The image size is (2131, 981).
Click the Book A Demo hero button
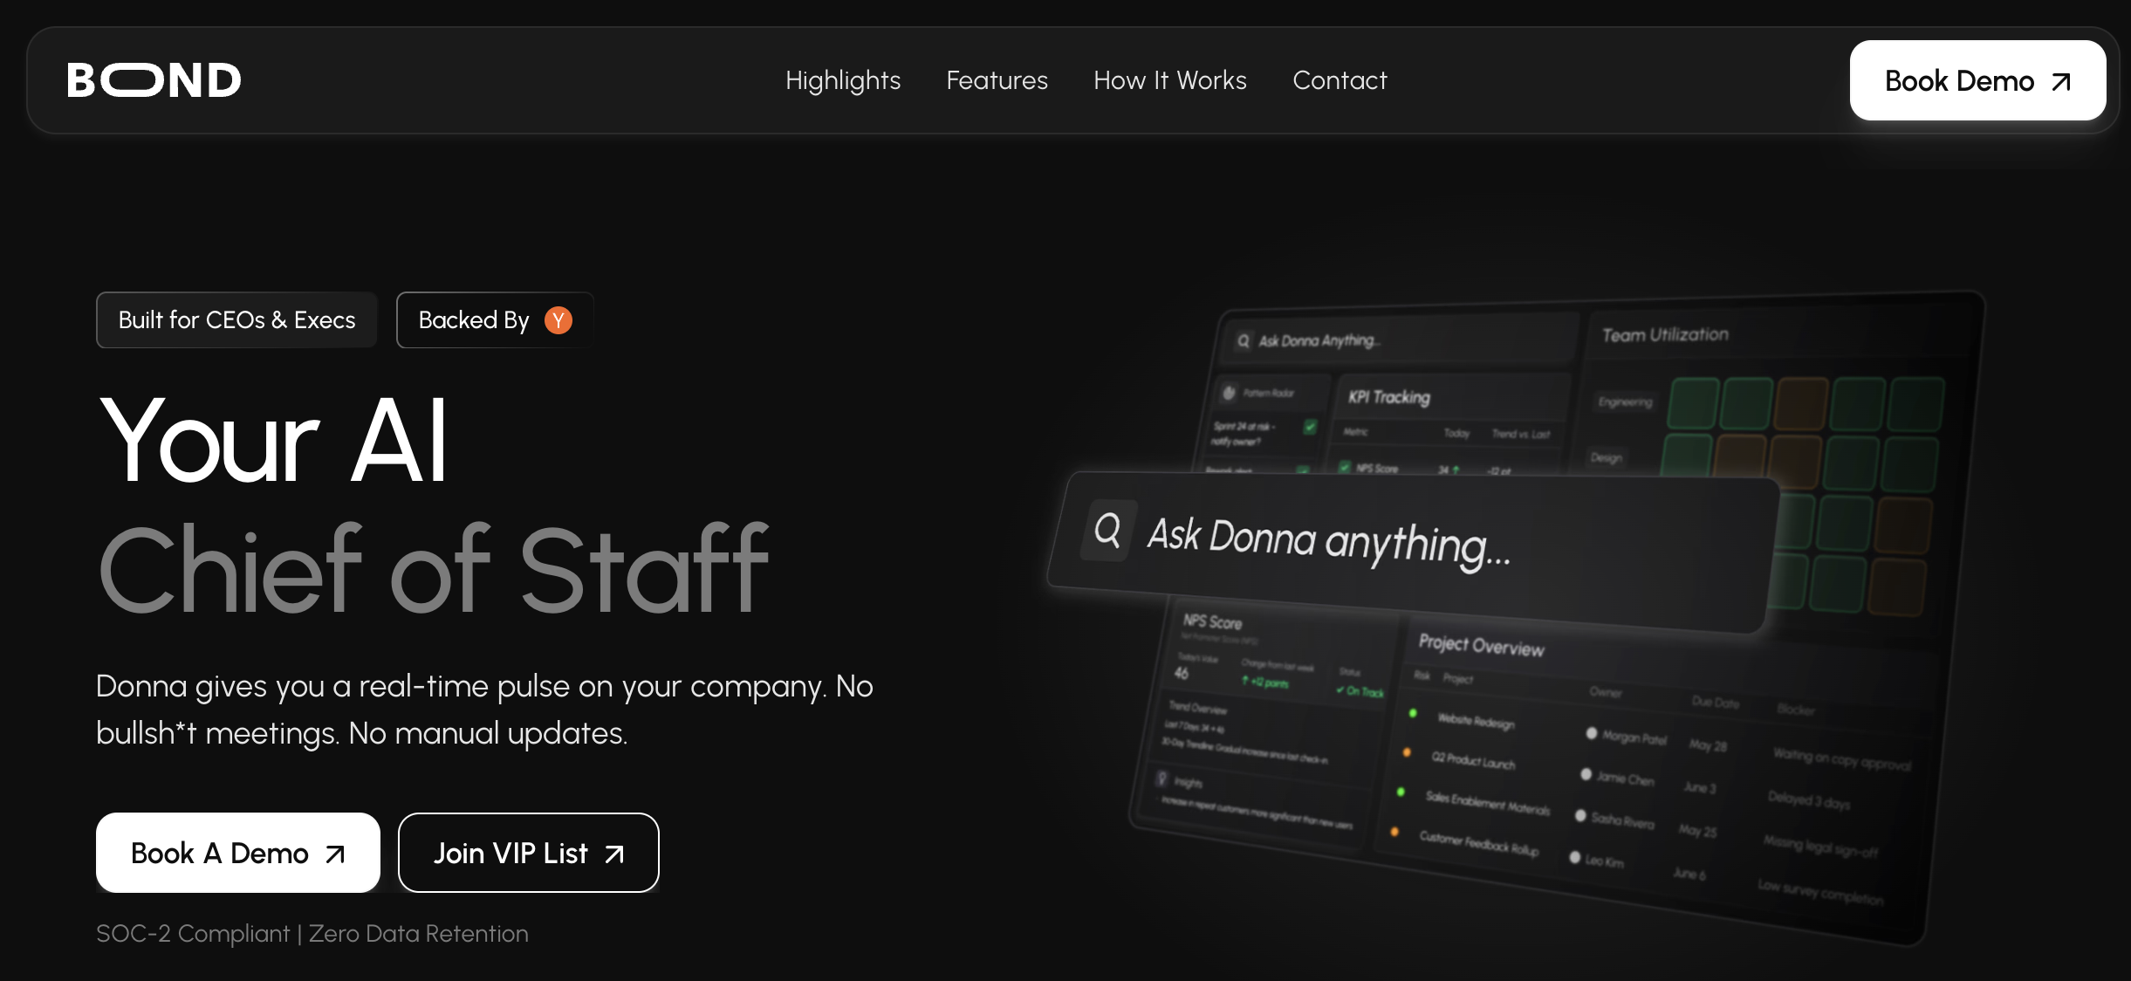point(238,853)
